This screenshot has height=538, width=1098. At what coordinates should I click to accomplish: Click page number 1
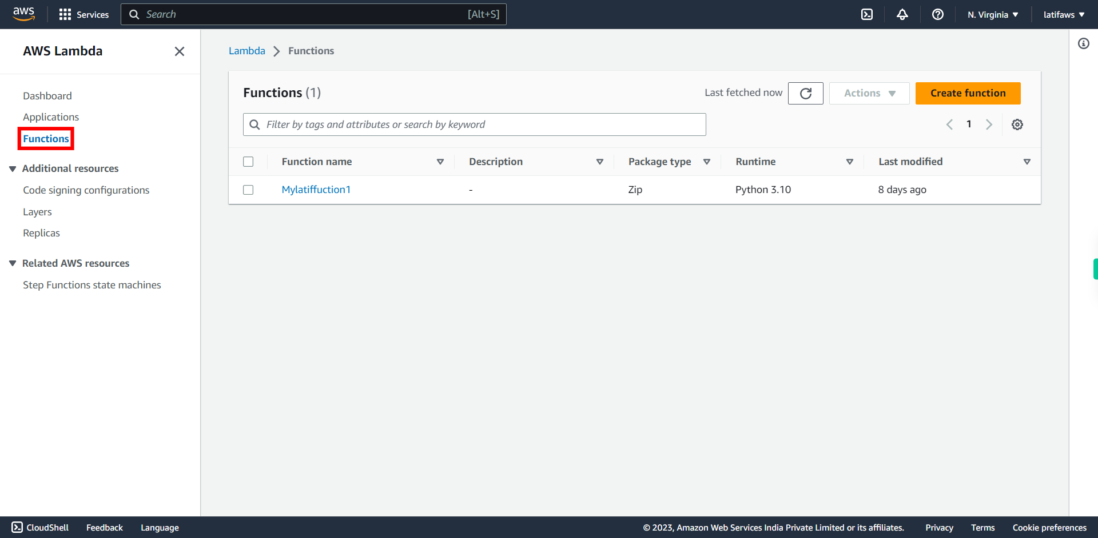(969, 124)
